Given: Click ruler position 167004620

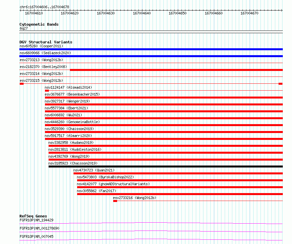Looking at the screenshot, I should [70, 13].
